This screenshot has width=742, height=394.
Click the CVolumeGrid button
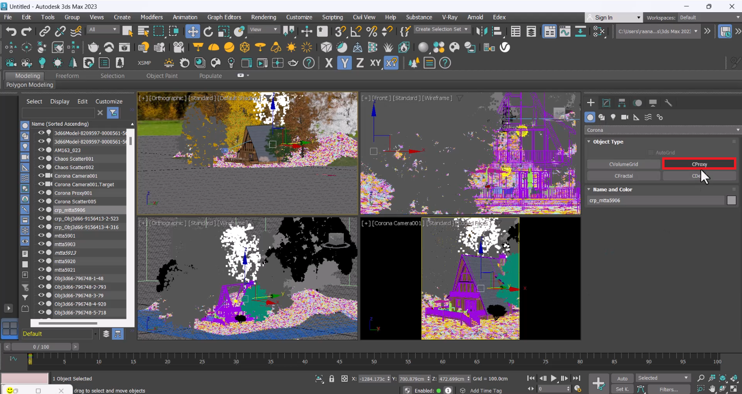pyautogui.click(x=623, y=164)
